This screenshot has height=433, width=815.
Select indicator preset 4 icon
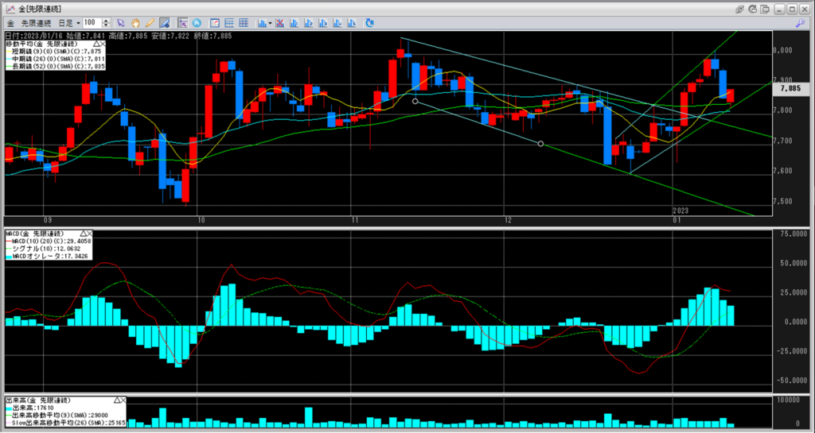[x=337, y=23]
